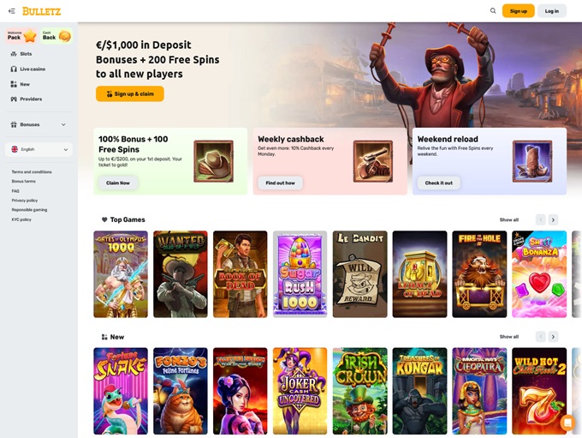Open the Irish Crown game thumbnail
Screen dimensions: 582x438
point(360,391)
